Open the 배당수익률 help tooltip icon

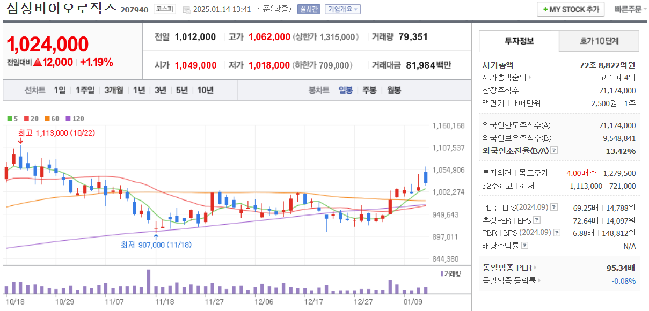coord(524,245)
